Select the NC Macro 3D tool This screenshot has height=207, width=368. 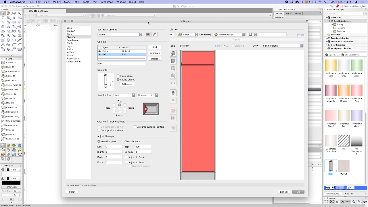pyautogui.click(x=11, y=112)
